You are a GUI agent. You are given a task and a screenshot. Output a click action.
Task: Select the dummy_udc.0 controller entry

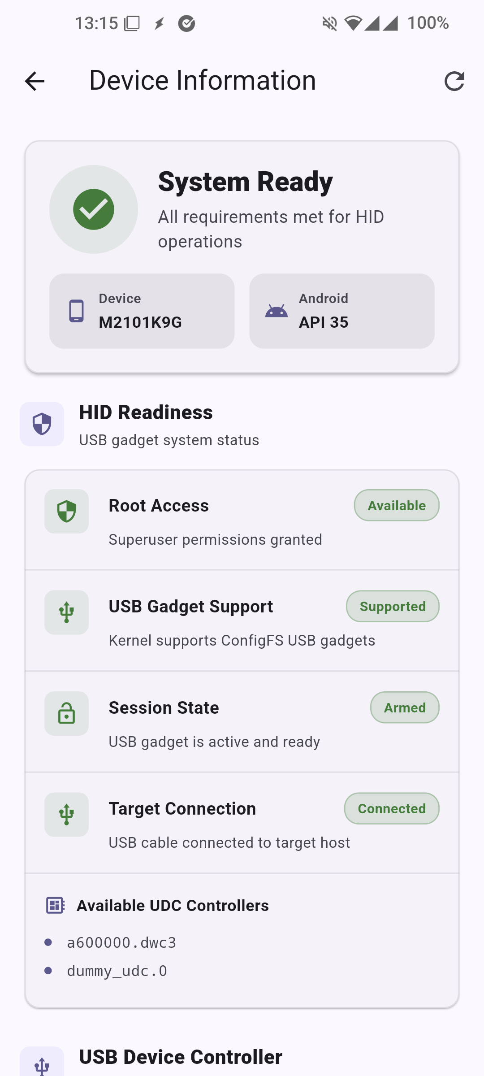[117, 971]
